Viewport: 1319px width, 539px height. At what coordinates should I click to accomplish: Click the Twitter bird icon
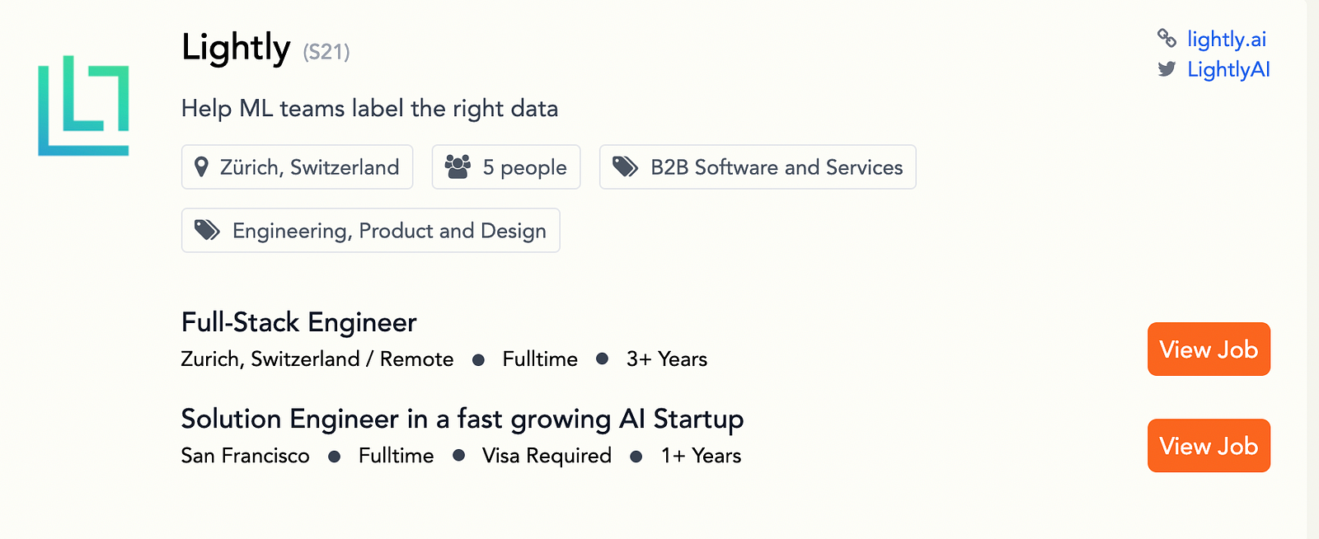click(1166, 69)
